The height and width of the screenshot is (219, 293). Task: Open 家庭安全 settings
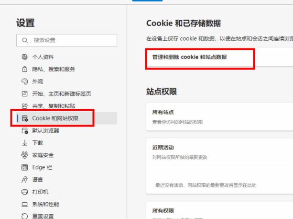(x=43, y=155)
